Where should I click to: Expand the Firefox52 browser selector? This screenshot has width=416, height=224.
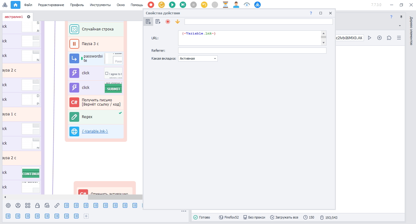tap(229, 217)
